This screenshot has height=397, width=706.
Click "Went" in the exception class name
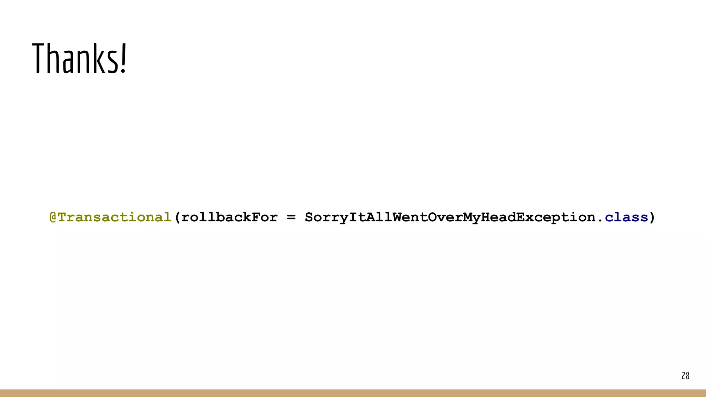[x=410, y=217]
